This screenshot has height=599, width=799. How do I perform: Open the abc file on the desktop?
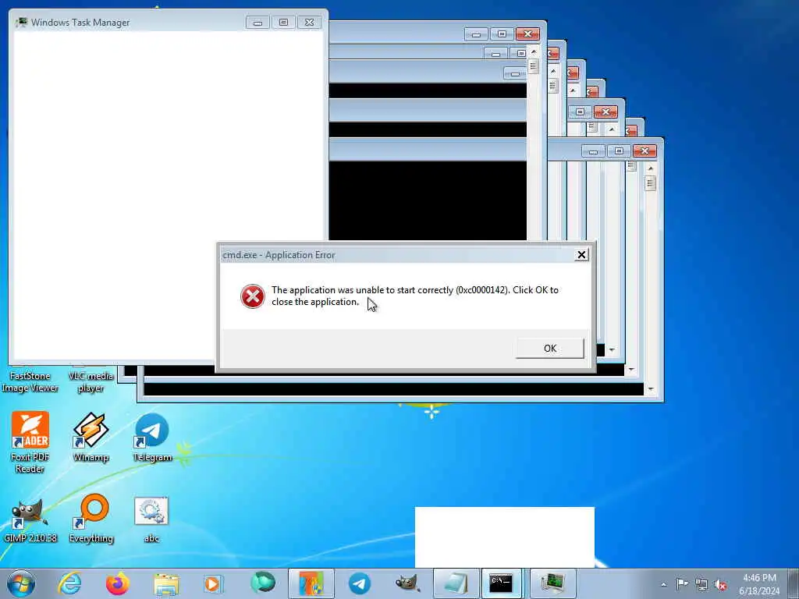pos(151,519)
